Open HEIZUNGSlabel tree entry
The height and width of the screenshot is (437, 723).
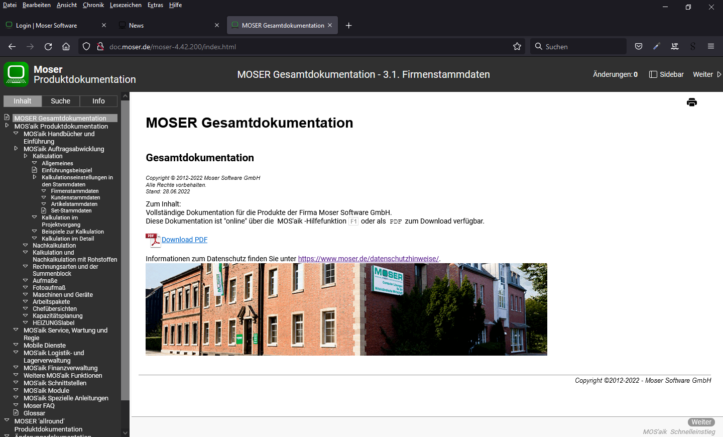click(x=53, y=323)
